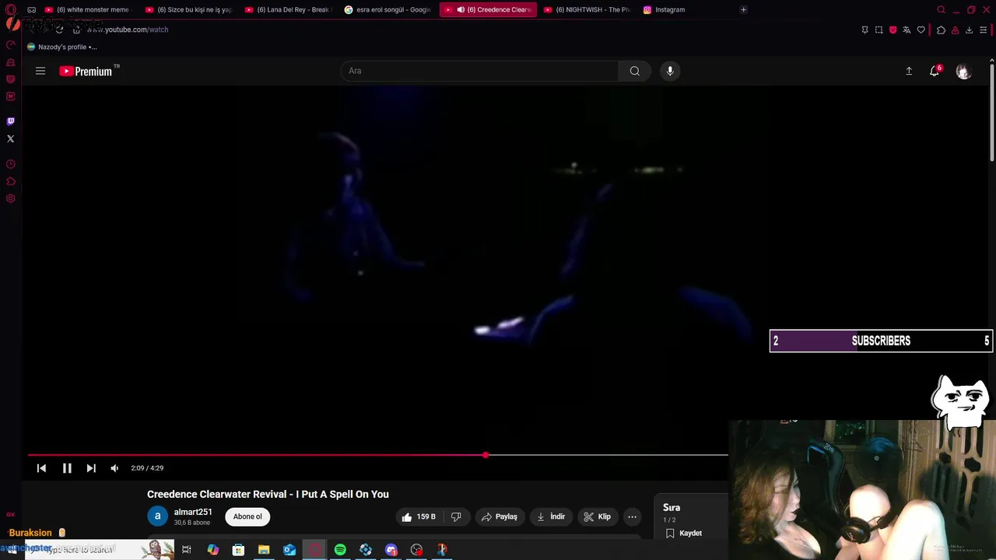The height and width of the screenshot is (560, 996).
Task: Open Nazody's profile bookmark
Action: (62, 47)
